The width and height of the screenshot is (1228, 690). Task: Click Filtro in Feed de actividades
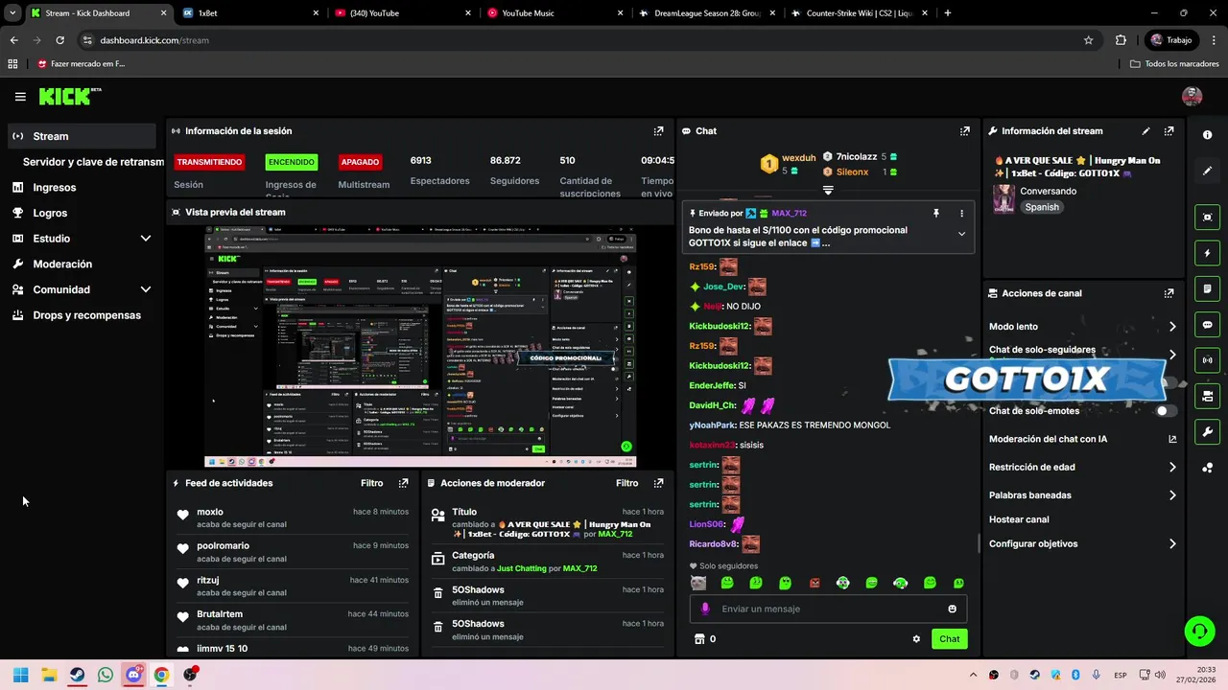(x=371, y=484)
